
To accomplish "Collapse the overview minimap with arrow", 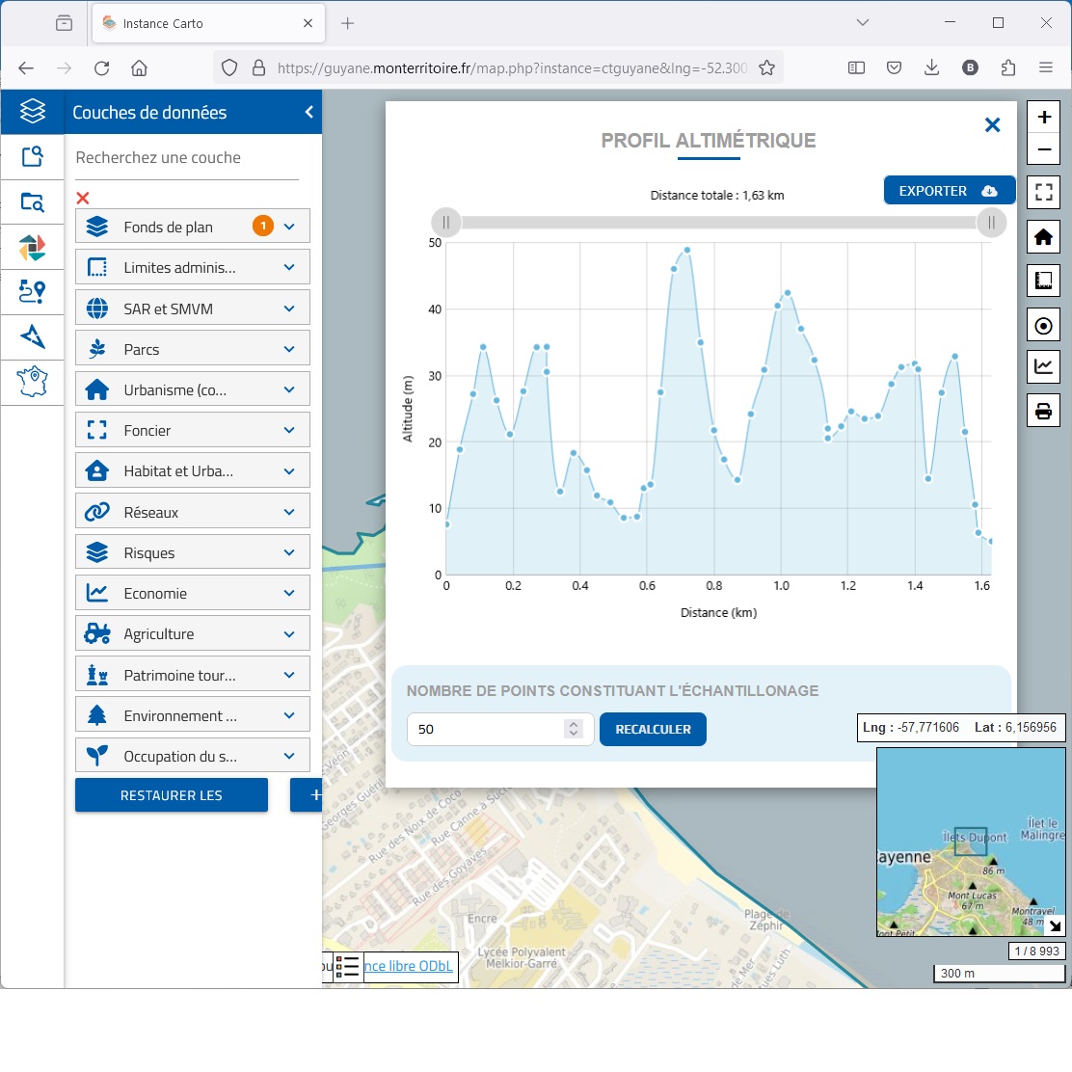I will click(1055, 925).
